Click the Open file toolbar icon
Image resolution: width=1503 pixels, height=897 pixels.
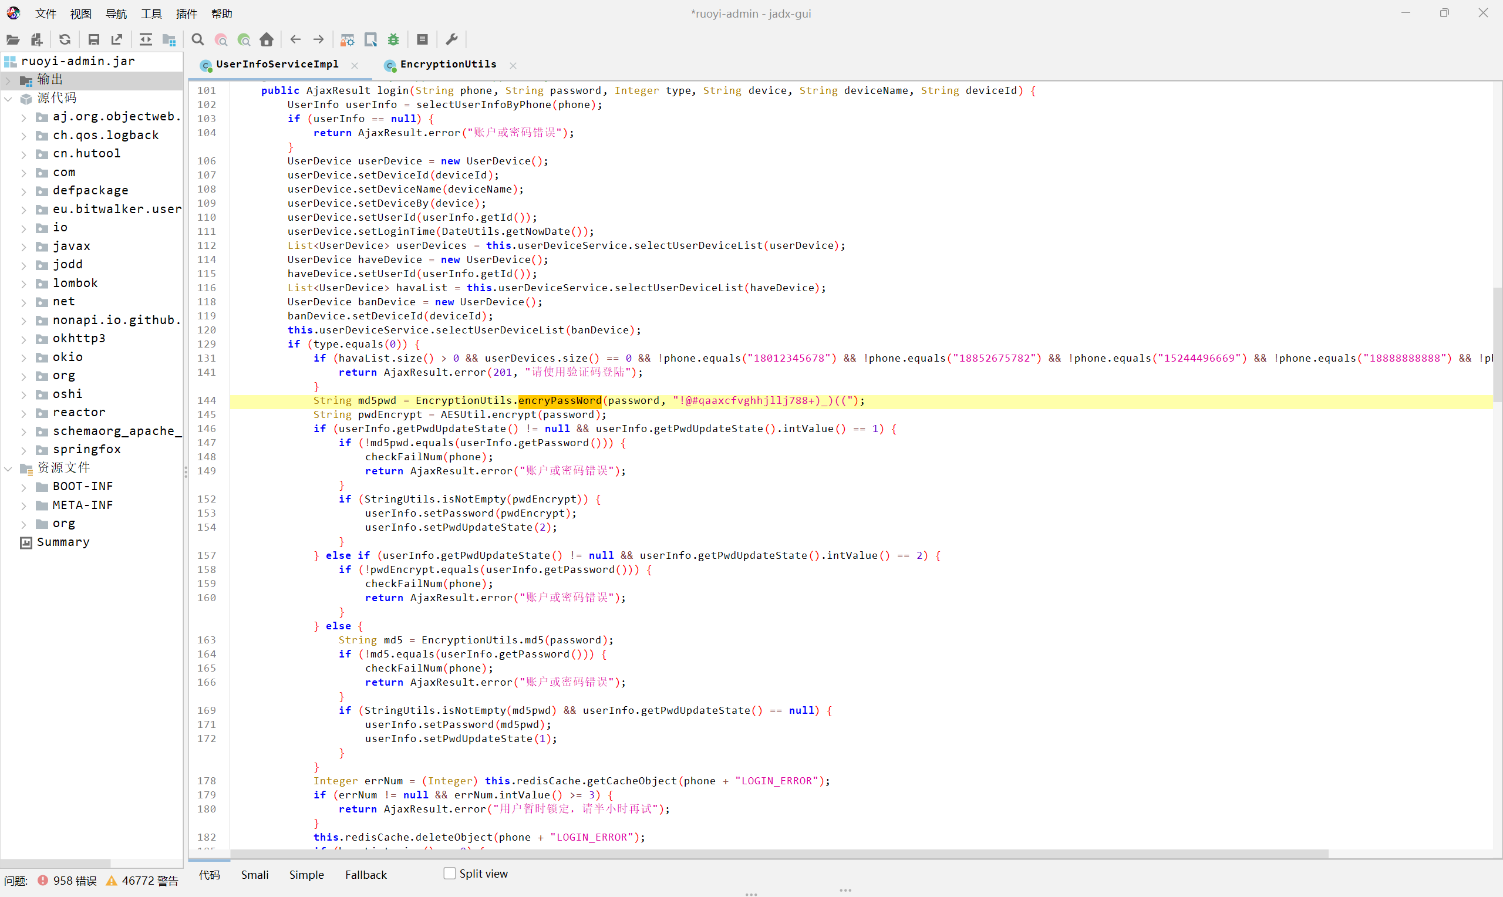pos(13,40)
